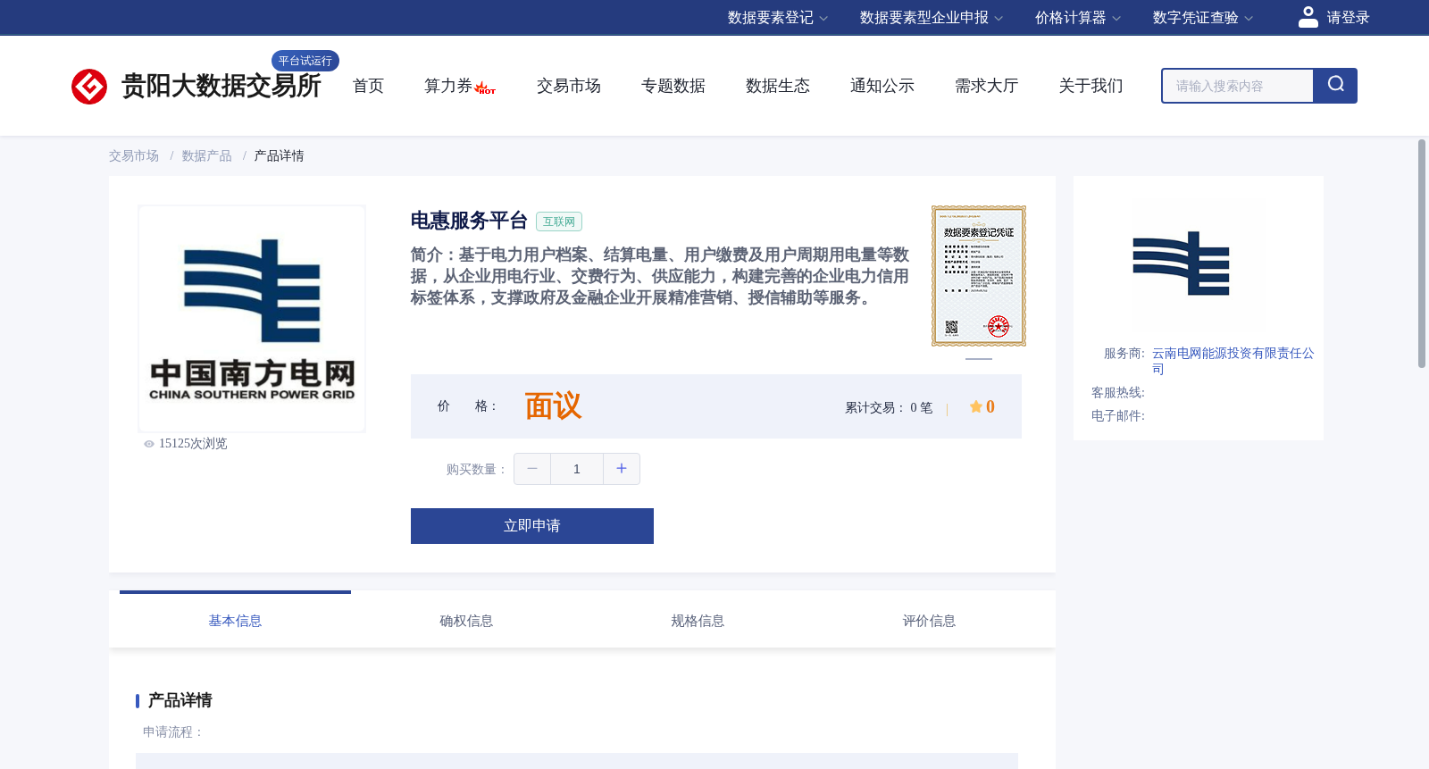Switch to the 规格信息 tab
This screenshot has width=1429, height=769.
point(698,620)
